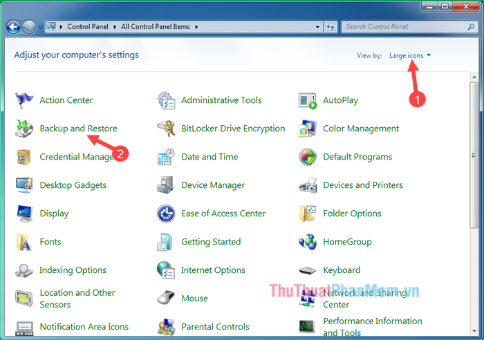Click the Fonts folder icon
The image size is (484, 340).
[x=24, y=242]
